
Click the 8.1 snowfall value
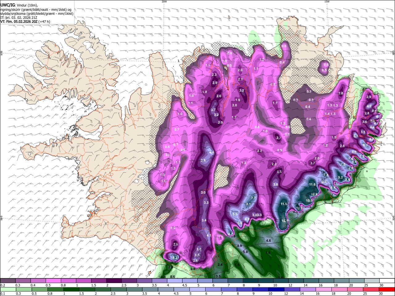[x=248, y=204]
